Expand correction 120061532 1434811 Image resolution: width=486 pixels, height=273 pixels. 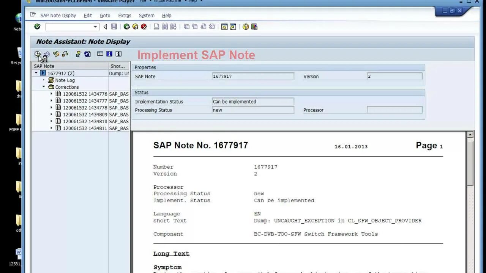(x=51, y=128)
